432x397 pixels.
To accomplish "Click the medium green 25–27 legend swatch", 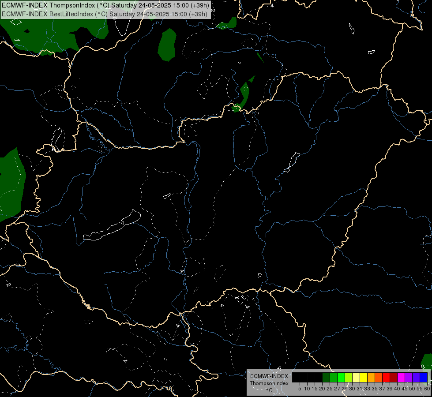I will point(334,377).
